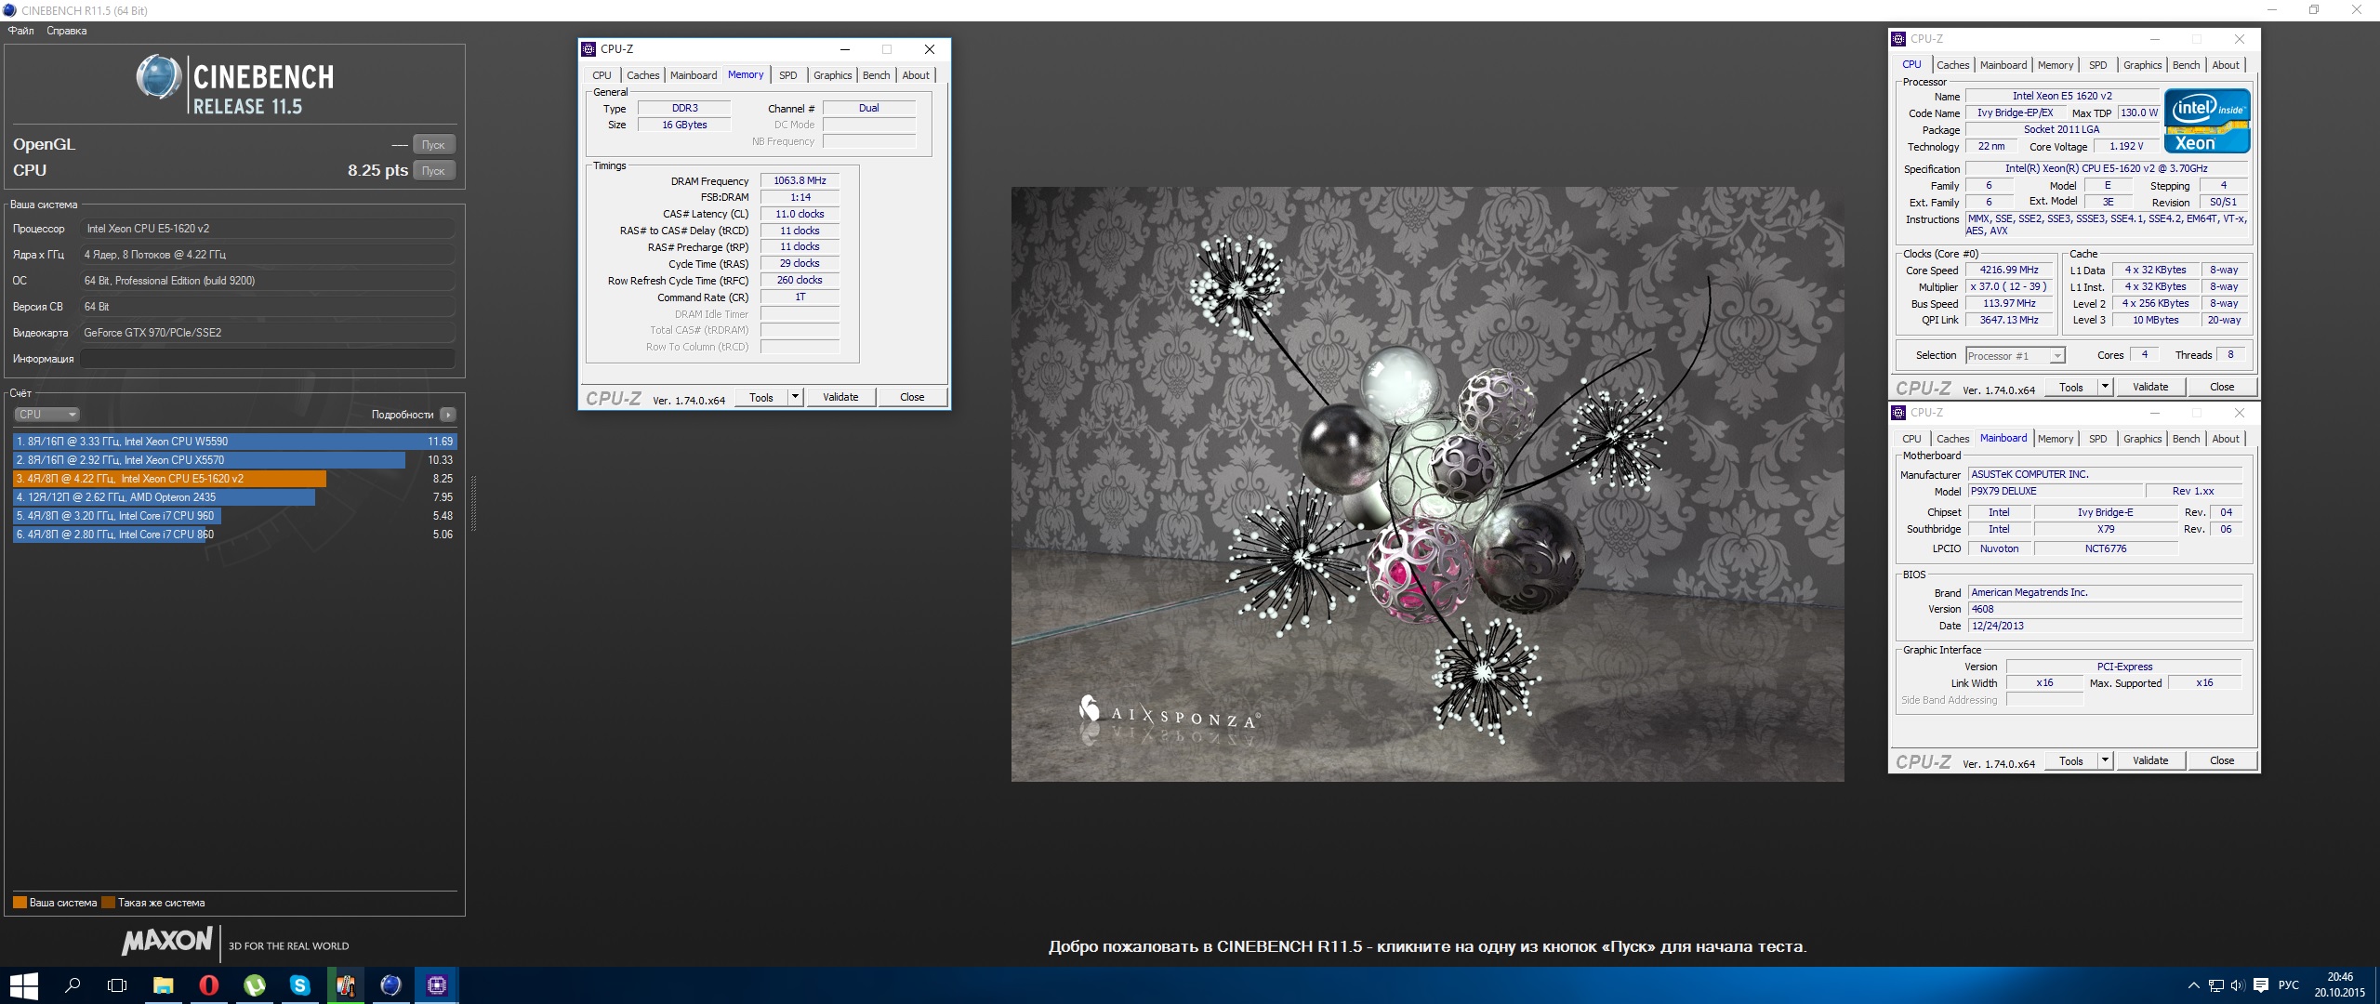
Task: Switch to SPD tab in Memory window
Action: [788, 75]
